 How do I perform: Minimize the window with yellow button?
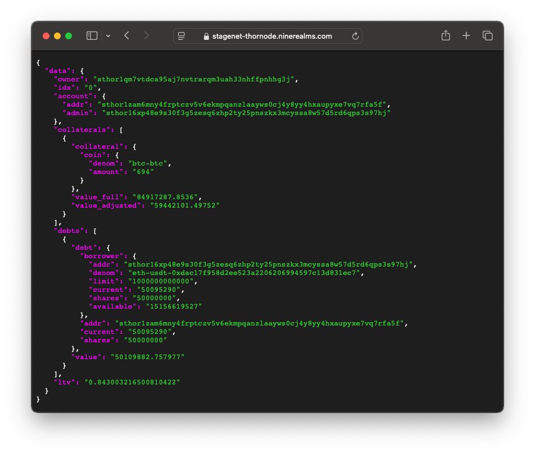tap(57, 36)
